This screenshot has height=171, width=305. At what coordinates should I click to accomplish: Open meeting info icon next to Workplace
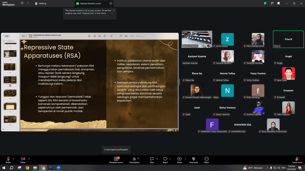[22, 3]
